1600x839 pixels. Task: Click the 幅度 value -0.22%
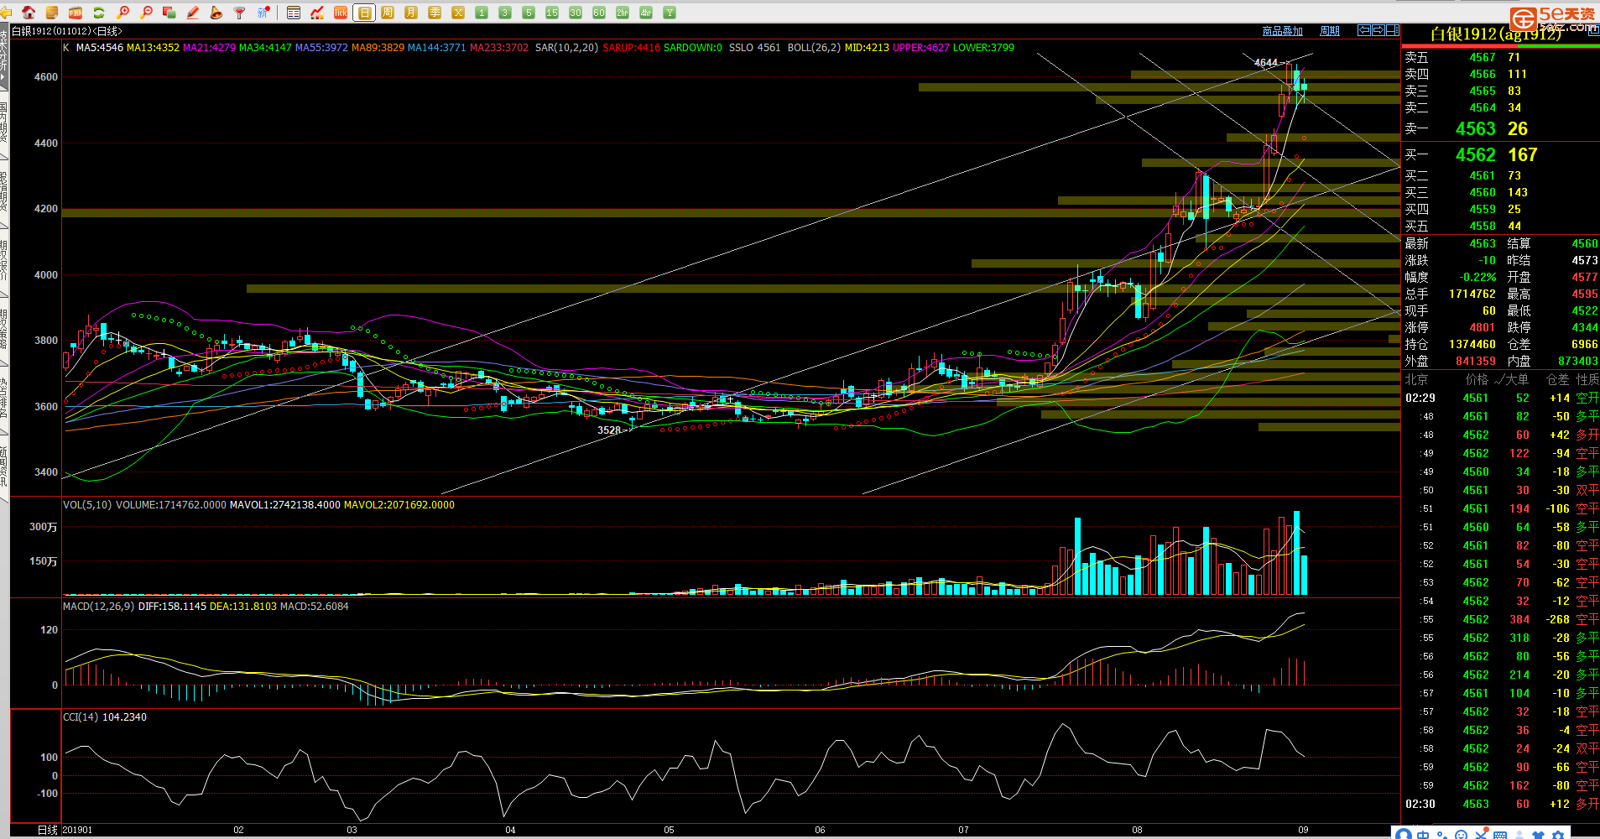point(1478,277)
